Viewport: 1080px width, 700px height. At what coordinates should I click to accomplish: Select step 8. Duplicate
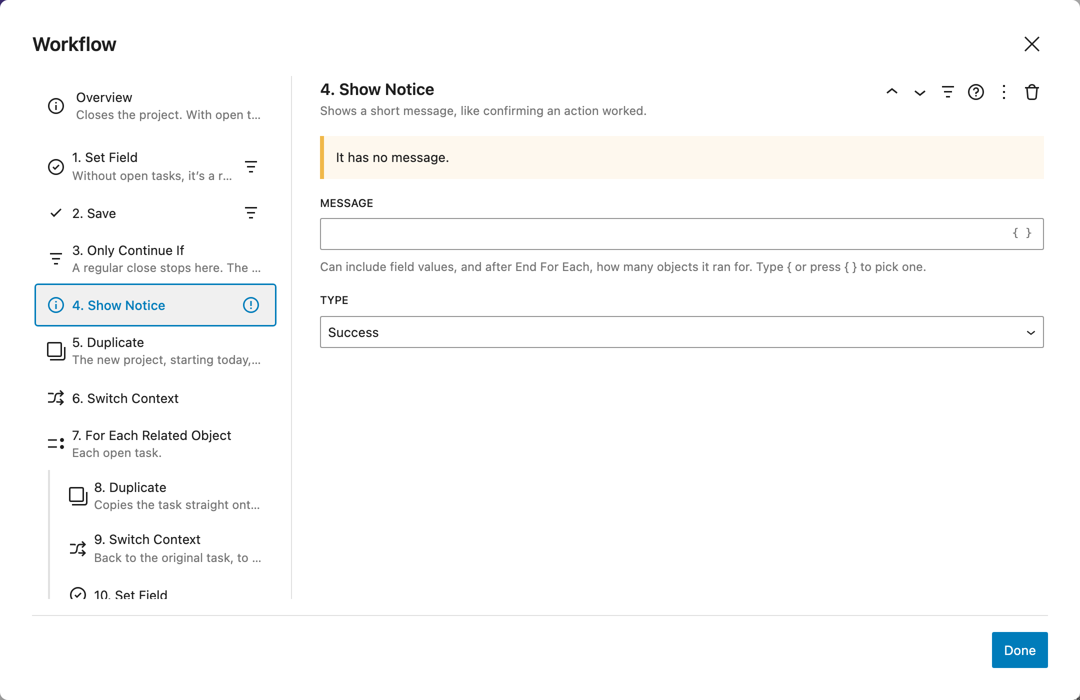166,496
